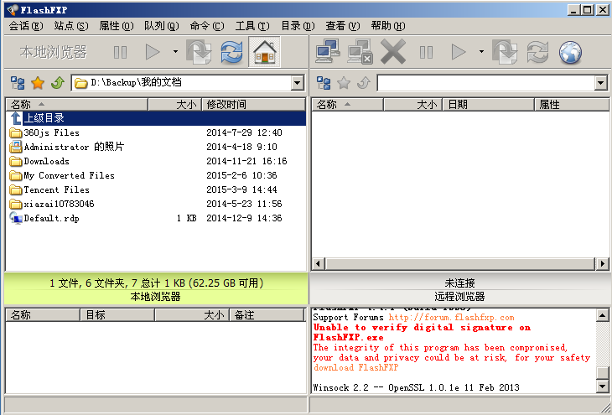
Task: Click the remote pane transfer queue icon
Action: click(505, 52)
